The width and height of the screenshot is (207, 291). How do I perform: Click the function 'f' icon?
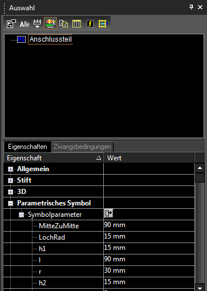[90, 24]
